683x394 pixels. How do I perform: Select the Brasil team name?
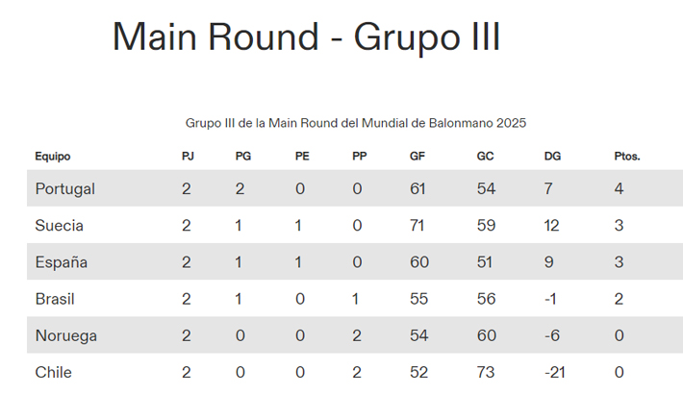click(x=55, y=299)
